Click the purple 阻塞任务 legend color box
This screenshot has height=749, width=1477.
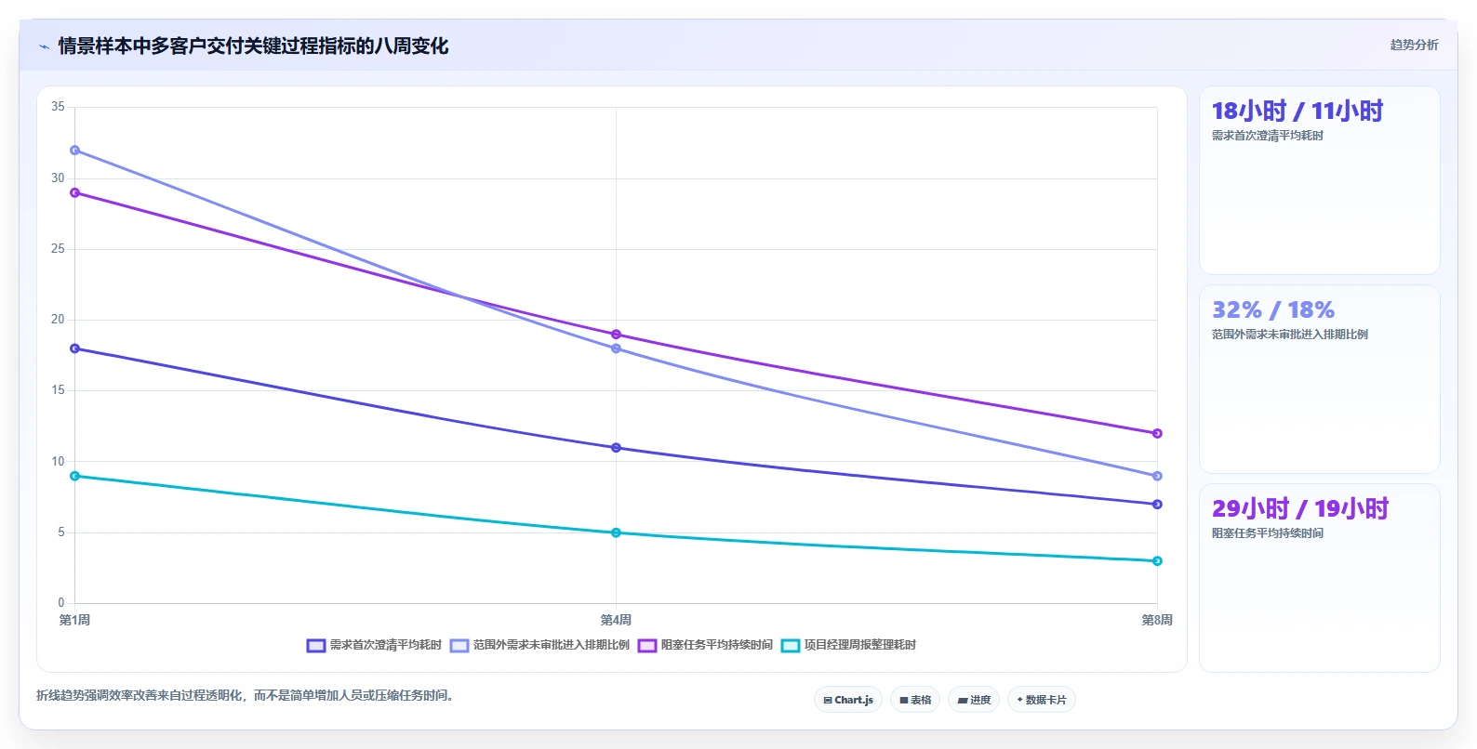point(647,646)
